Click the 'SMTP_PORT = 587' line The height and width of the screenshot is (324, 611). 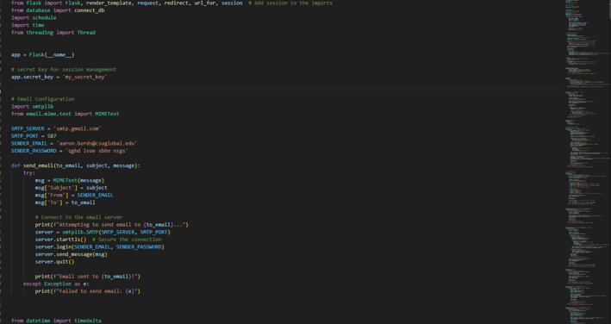34,136
